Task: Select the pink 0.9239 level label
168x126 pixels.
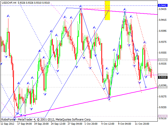Action: click(x=163, y=116)
